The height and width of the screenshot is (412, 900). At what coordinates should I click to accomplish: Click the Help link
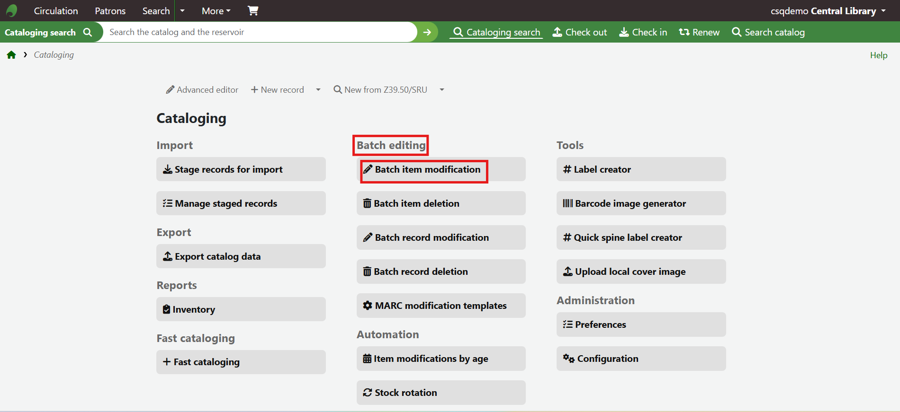pyautogui.click(x=878, y=55)
